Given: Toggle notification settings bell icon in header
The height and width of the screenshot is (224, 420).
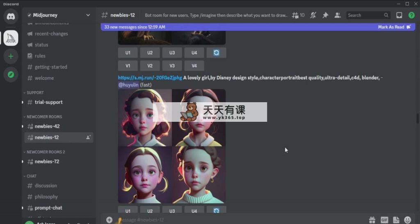Looking at the screenshot, I should click(x=313, y=15).
